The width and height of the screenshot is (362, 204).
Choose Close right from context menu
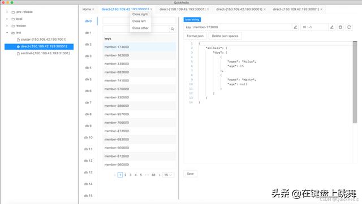coord(140,14)
